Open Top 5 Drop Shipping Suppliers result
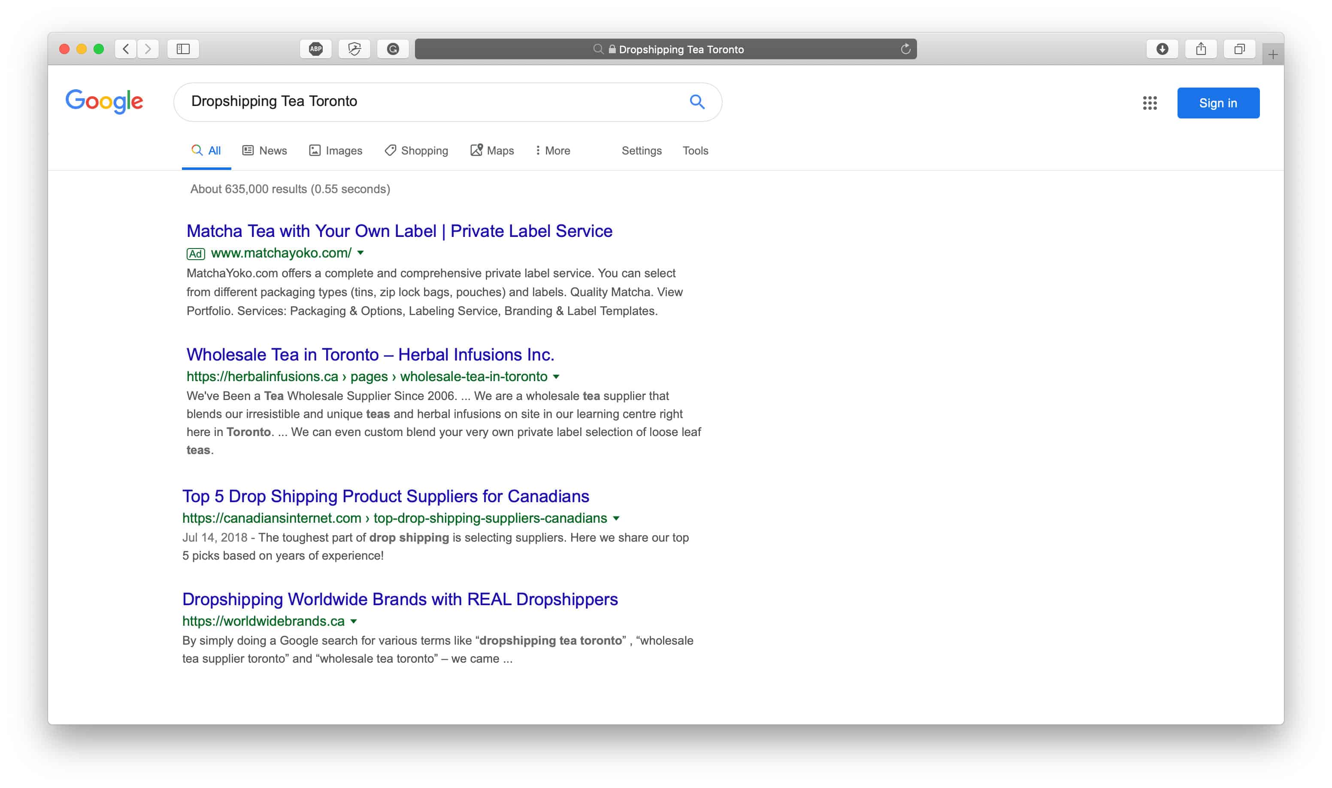This screenshot has height=788, width=1332. tap(385, 497)
